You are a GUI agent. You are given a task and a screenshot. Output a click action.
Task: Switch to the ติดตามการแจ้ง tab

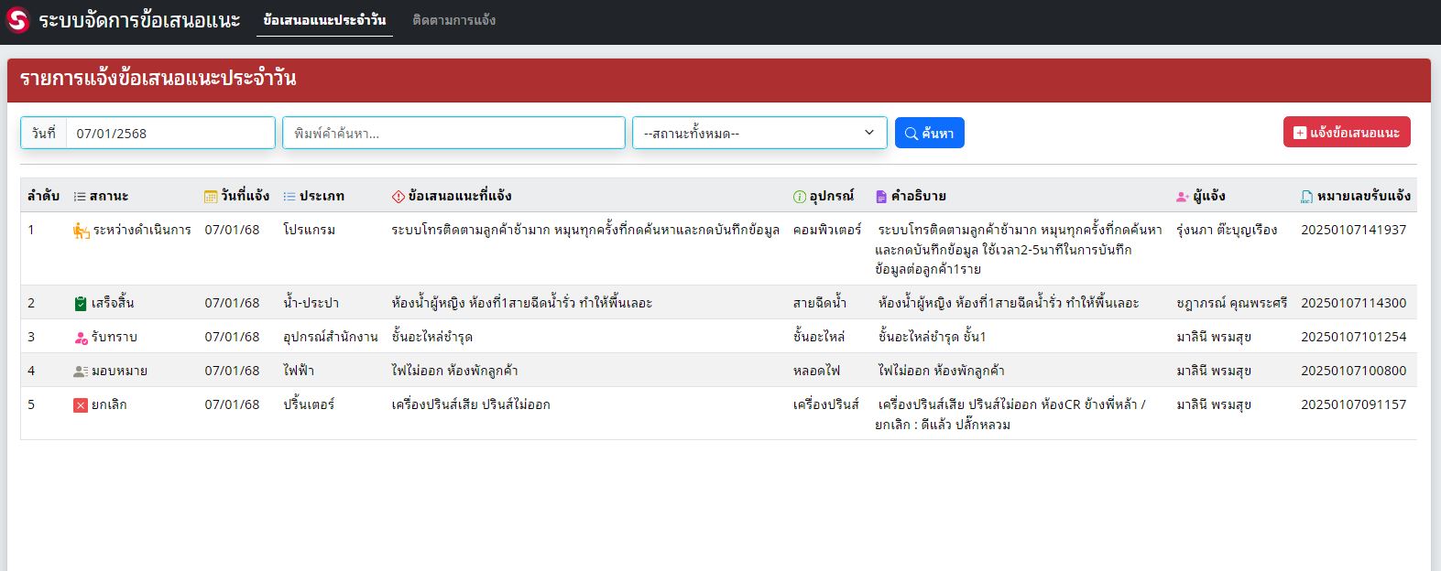point(454,20)
